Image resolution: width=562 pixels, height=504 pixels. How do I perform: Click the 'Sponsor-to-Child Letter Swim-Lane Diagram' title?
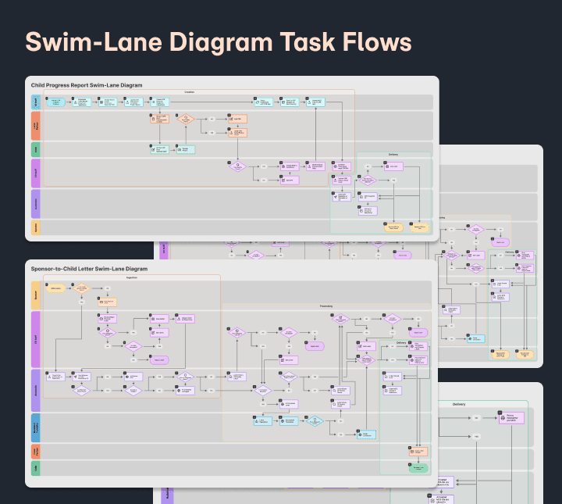pyautogui.click(x=89, y=269)
